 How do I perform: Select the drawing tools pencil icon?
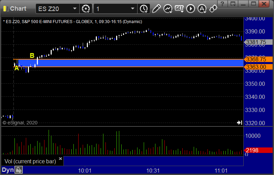click(x=156, y=9)
